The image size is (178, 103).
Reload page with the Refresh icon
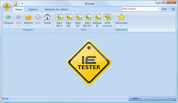[28, 17]
